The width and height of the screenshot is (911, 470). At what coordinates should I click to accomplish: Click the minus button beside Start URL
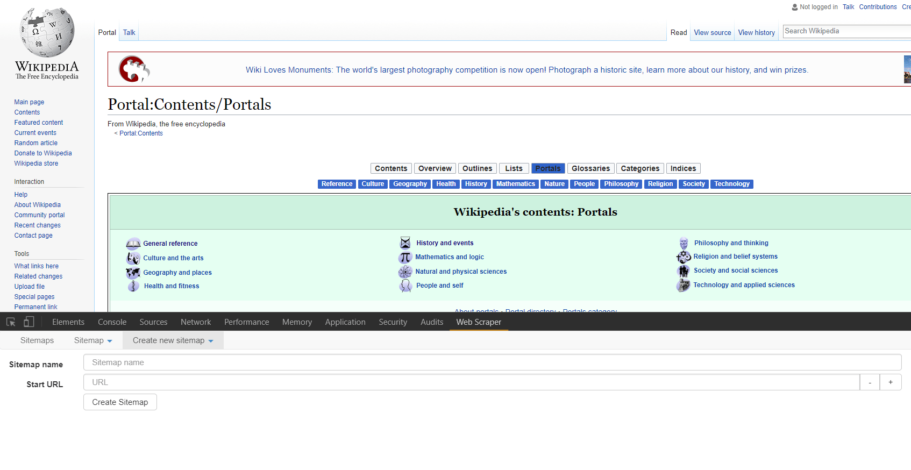(870, 382)
